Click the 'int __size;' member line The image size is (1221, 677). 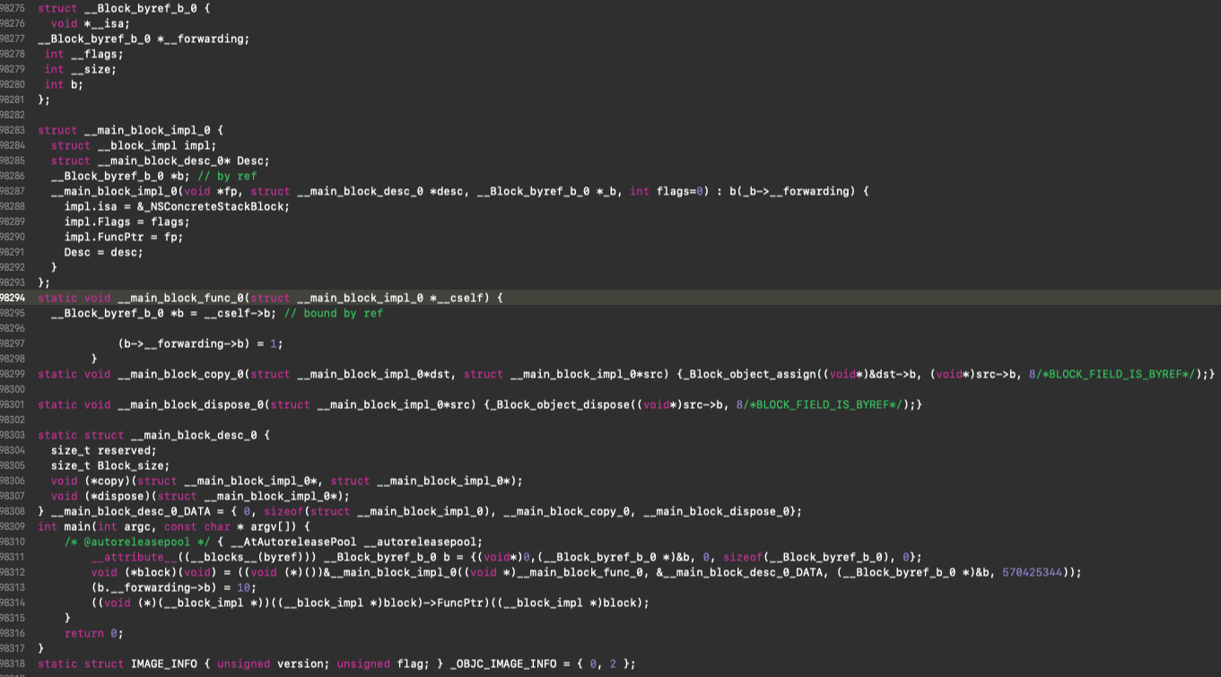(x=81, y=69)
